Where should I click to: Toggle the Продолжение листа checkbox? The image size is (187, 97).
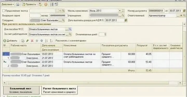4,11
